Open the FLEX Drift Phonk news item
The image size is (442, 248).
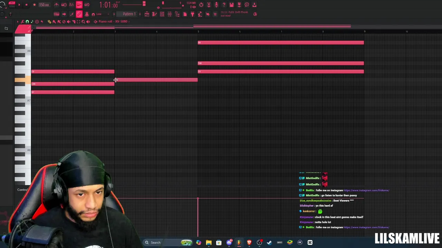click(235, 14)
